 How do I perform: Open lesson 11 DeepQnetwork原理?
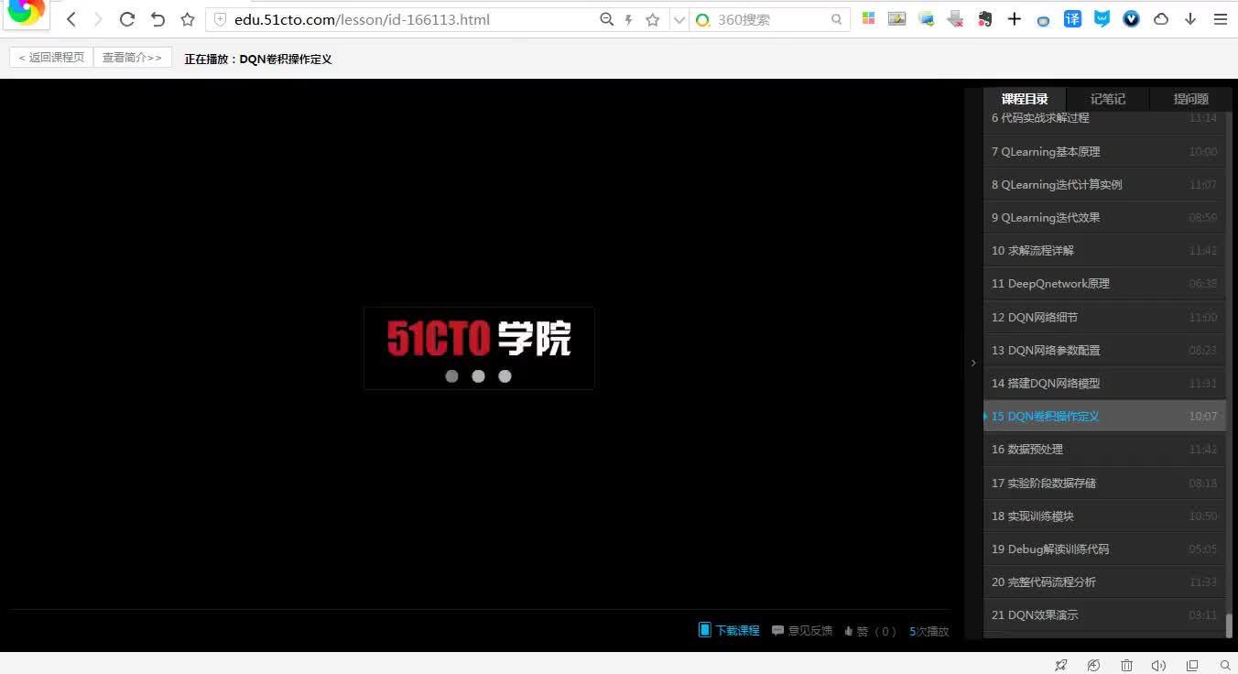click(1104, 283)
